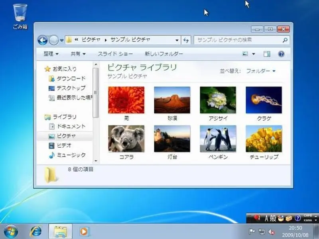Open the IME pad icon on the language bar
Viewport: 319px width, 239px height.
pos(281,218)
